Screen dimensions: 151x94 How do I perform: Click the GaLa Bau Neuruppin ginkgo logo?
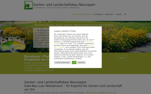tap(13, 45)
